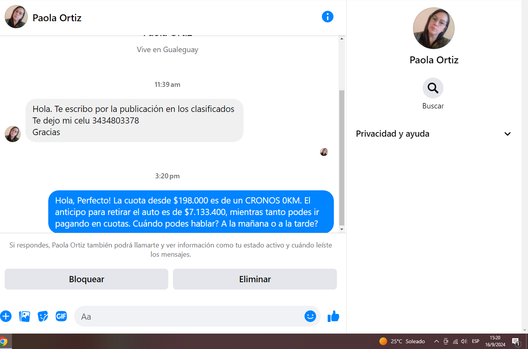
Task: Send a thumbs-up like
Action: tap(333, 317)
